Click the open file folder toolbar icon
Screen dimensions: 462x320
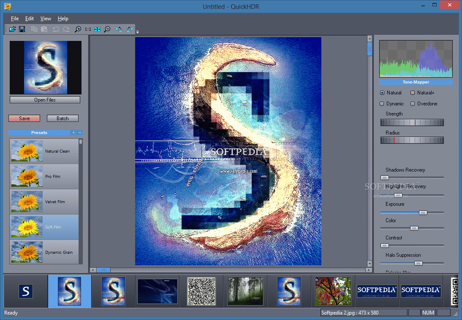coord(12,29)
